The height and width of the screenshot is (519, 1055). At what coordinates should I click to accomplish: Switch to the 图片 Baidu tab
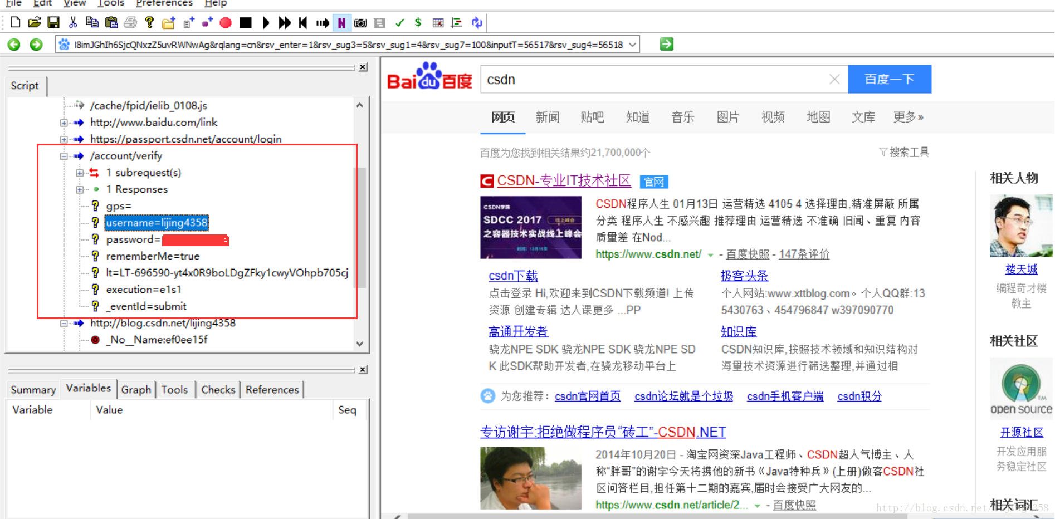(727, 117)
